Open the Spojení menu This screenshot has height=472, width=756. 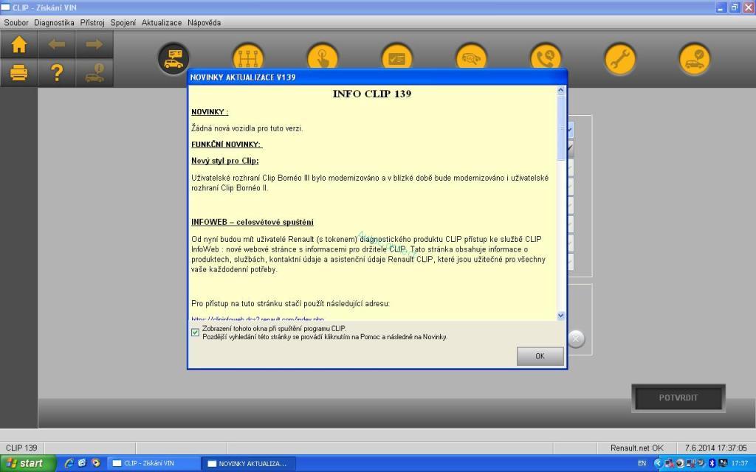point(123,23)
